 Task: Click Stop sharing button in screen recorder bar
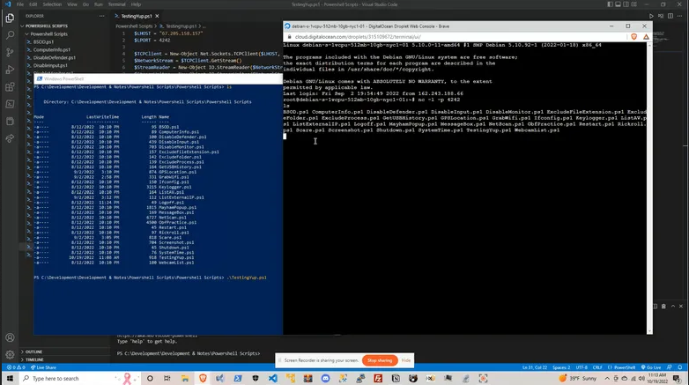pyautogui.click(x=380, y=360)
